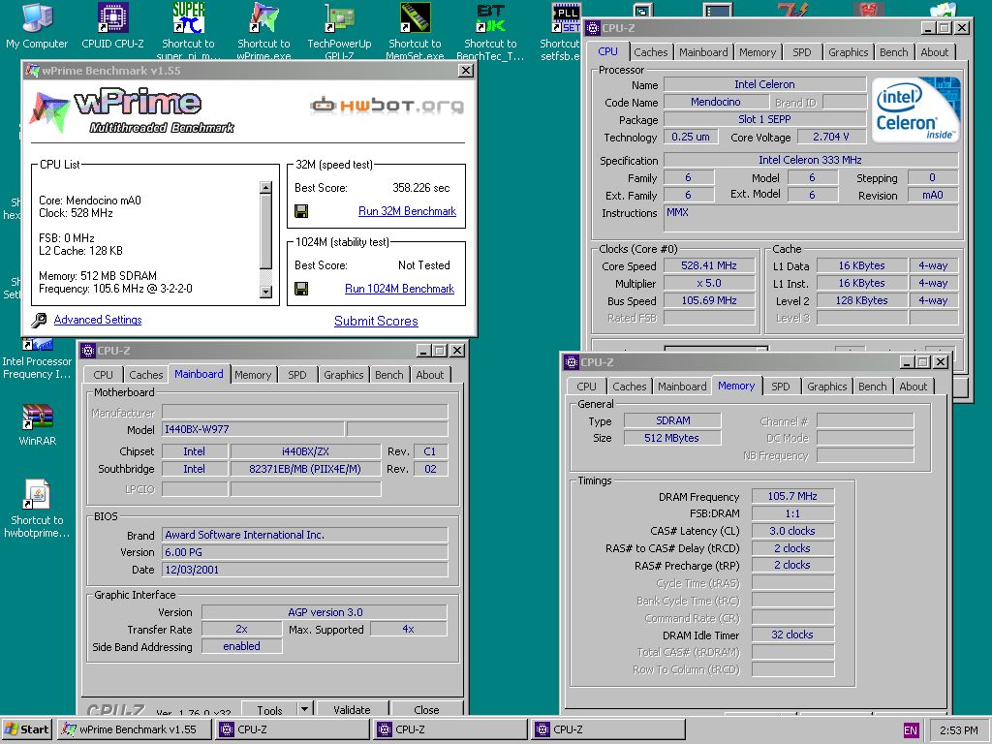Click the EN language indicator in tray

tap(911, 730)
